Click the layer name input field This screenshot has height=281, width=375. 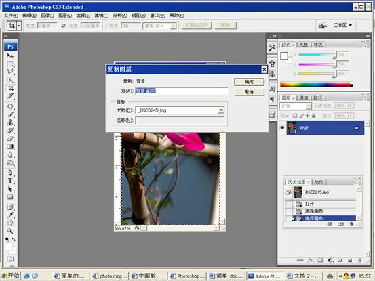tap(182, 91)
